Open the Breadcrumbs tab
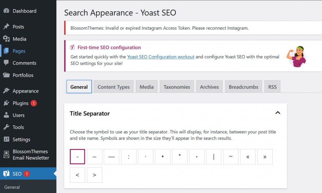The width and height of the screenshot is (322, 193). point(243,87)
